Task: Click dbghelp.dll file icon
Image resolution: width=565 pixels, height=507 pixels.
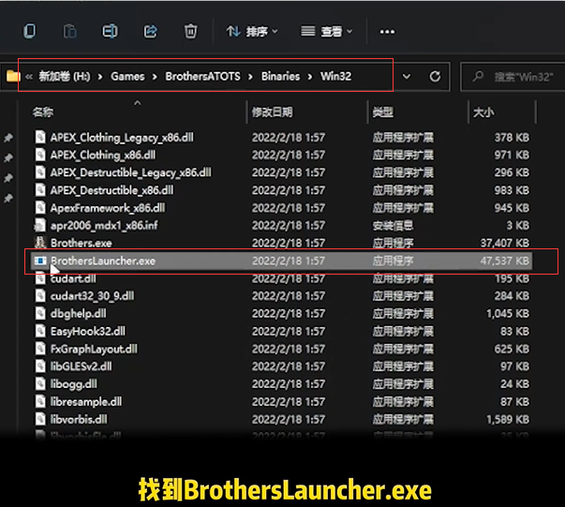Action: [40, 313]
